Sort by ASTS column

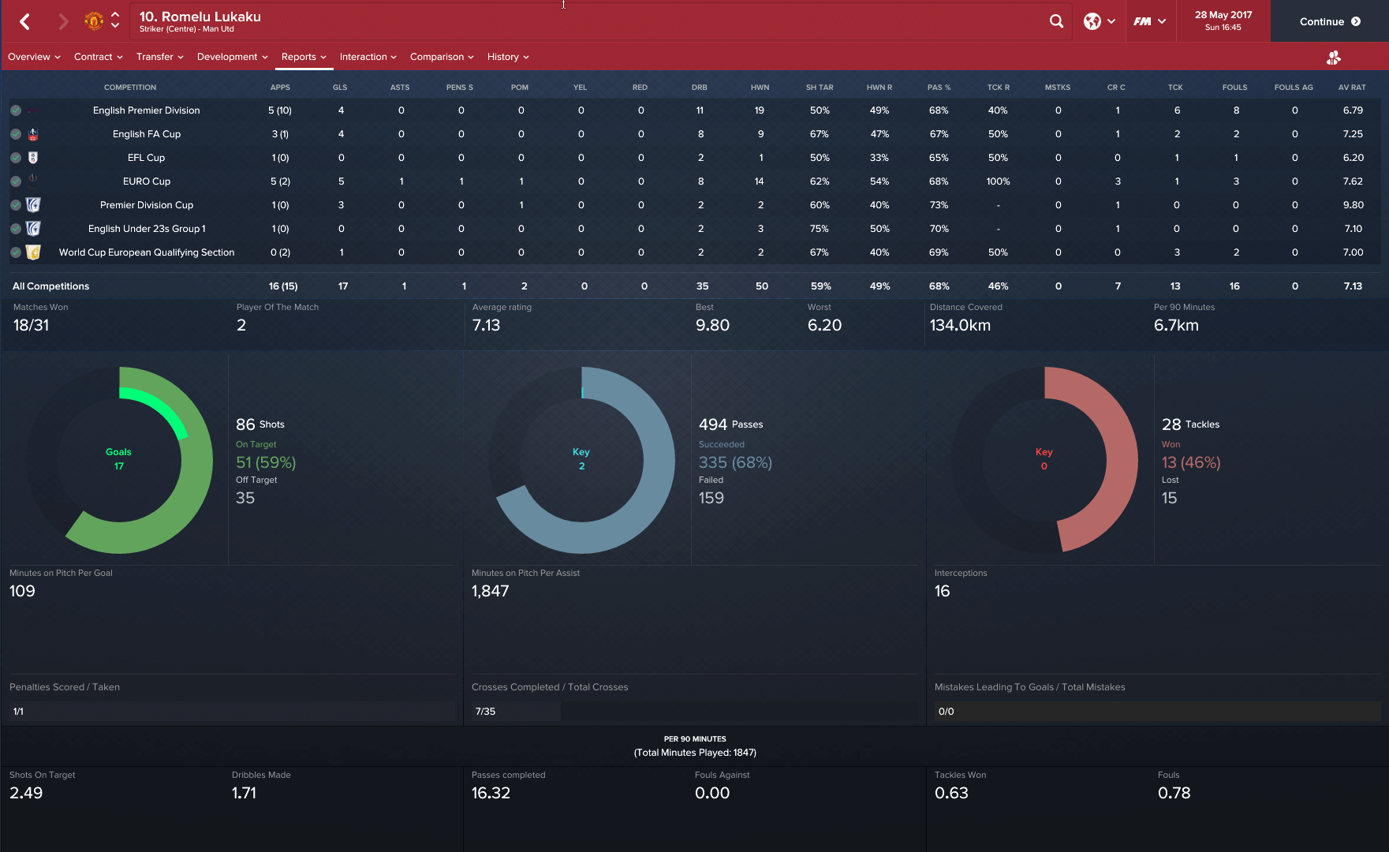(x=400, y=88)
